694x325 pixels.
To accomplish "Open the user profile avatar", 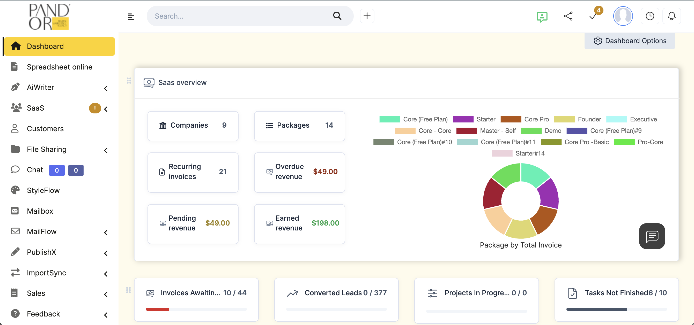I will pyautogui.click(x=623, y=16).
